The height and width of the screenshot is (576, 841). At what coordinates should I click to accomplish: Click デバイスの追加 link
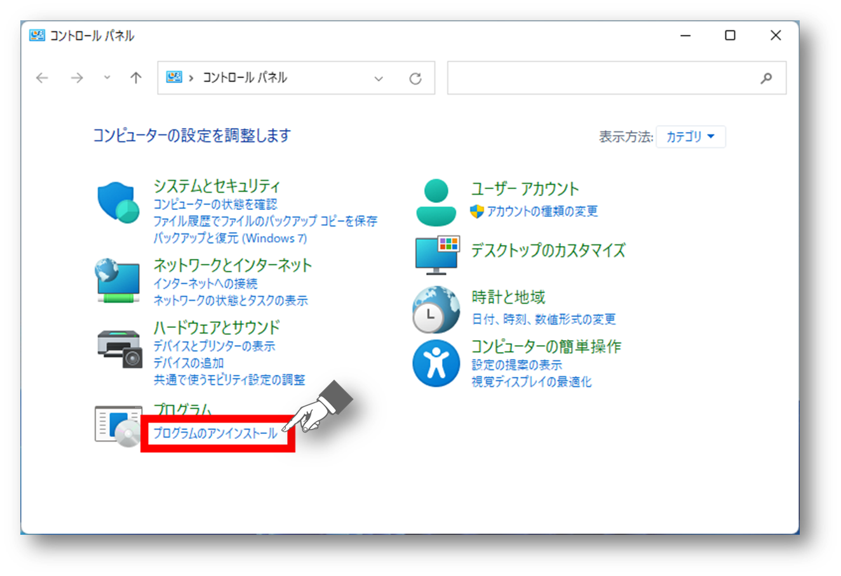(189, 363)
